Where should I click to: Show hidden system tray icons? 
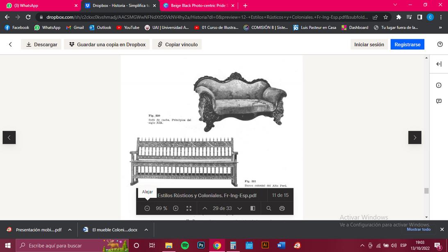362,245
